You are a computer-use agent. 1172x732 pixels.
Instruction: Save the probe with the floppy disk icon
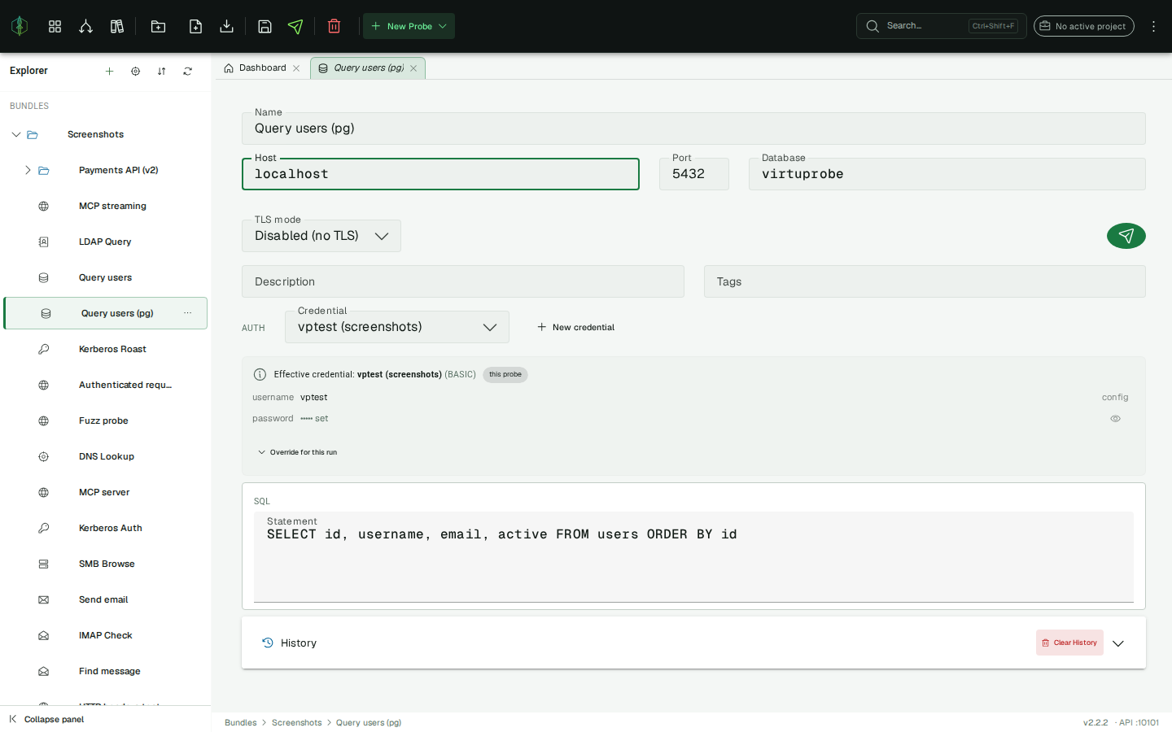click(265, 26)
